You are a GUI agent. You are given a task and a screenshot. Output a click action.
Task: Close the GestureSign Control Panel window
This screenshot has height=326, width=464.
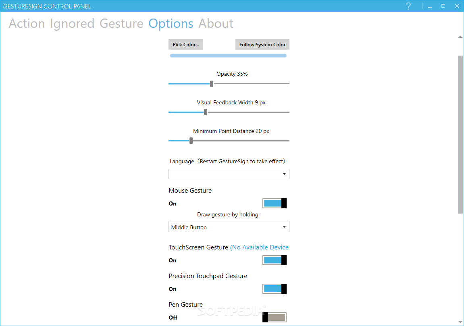click(x=457, y=6)
